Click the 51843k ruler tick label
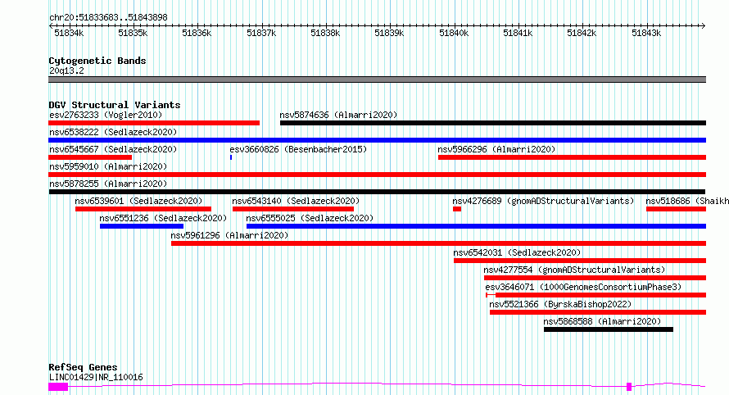The width and height of the screenshot is (729, 395). (646, 34)
